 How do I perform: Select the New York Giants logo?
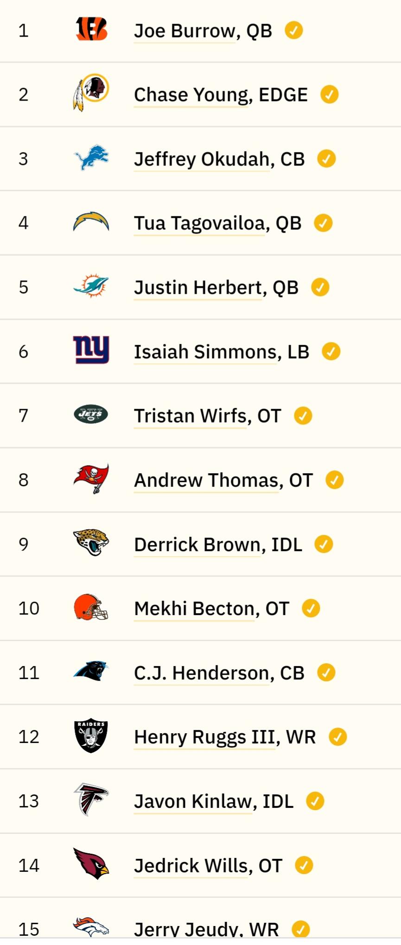click(x=91, y=350)
